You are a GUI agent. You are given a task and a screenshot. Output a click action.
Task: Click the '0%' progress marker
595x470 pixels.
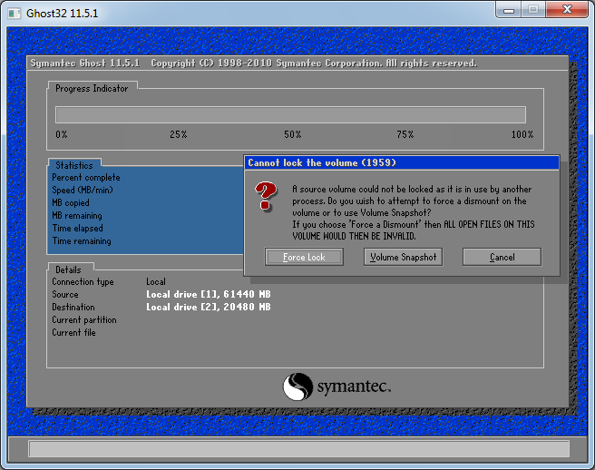coord(62,134)
